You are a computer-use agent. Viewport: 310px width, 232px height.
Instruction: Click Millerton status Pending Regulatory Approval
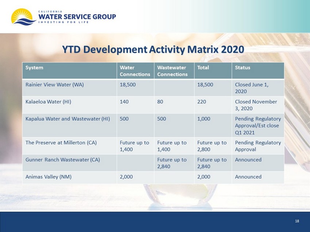coord(258,146)
